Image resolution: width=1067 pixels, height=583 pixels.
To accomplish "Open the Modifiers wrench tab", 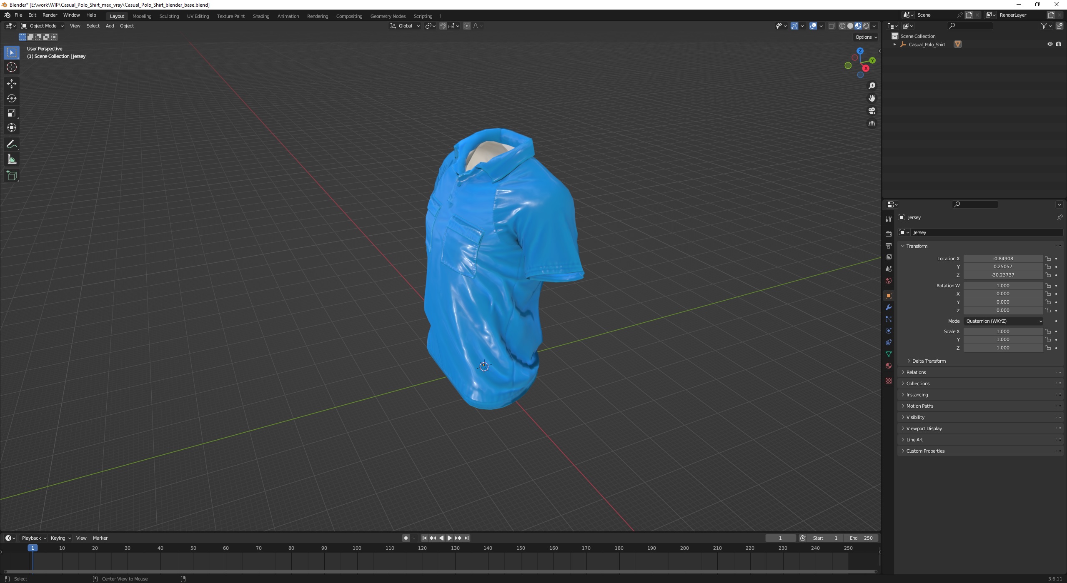I will click(x=889, y=307).
